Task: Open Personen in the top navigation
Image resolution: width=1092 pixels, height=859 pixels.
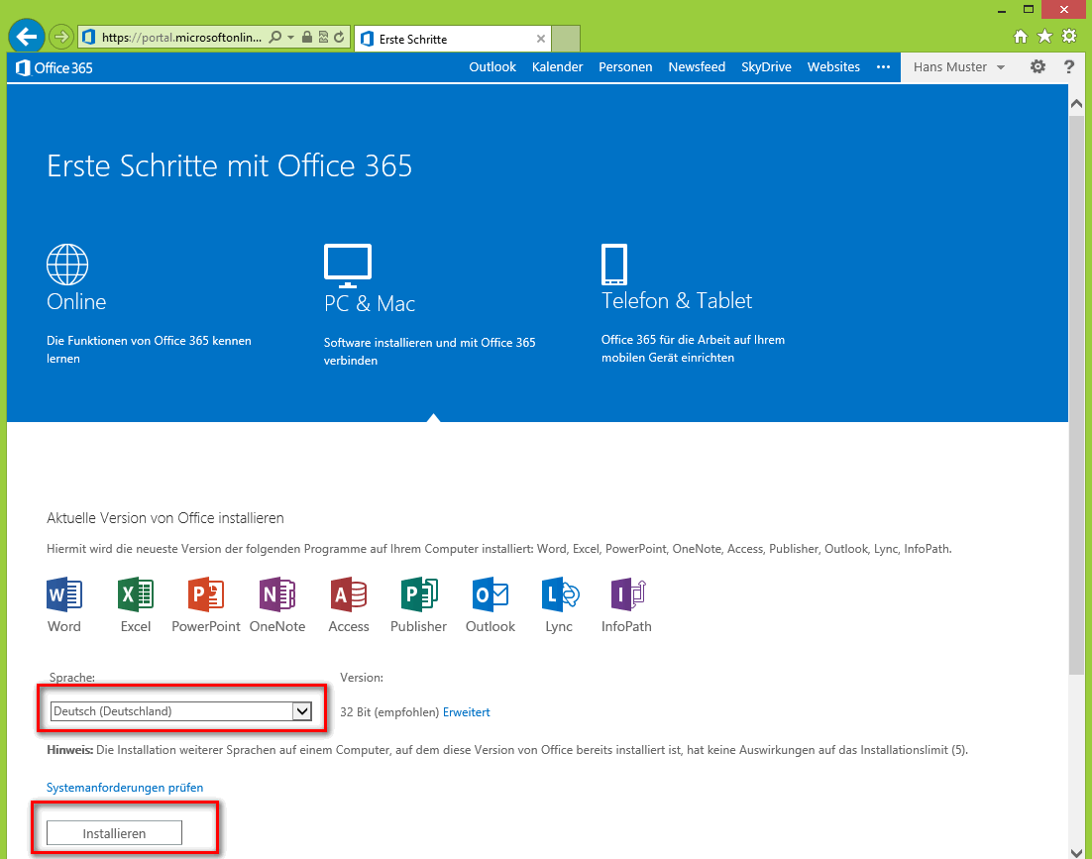Action: [625, 66]
